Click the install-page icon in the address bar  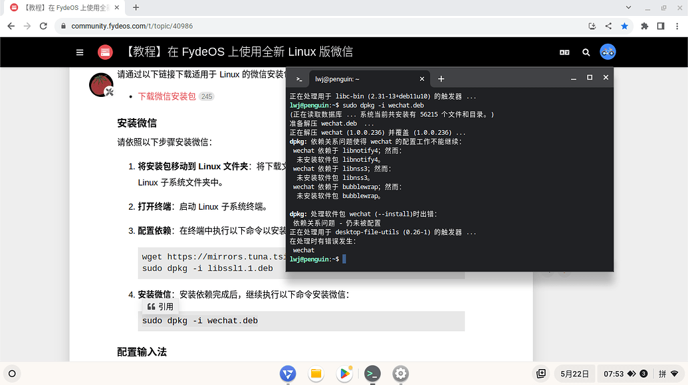coord(592,25)
